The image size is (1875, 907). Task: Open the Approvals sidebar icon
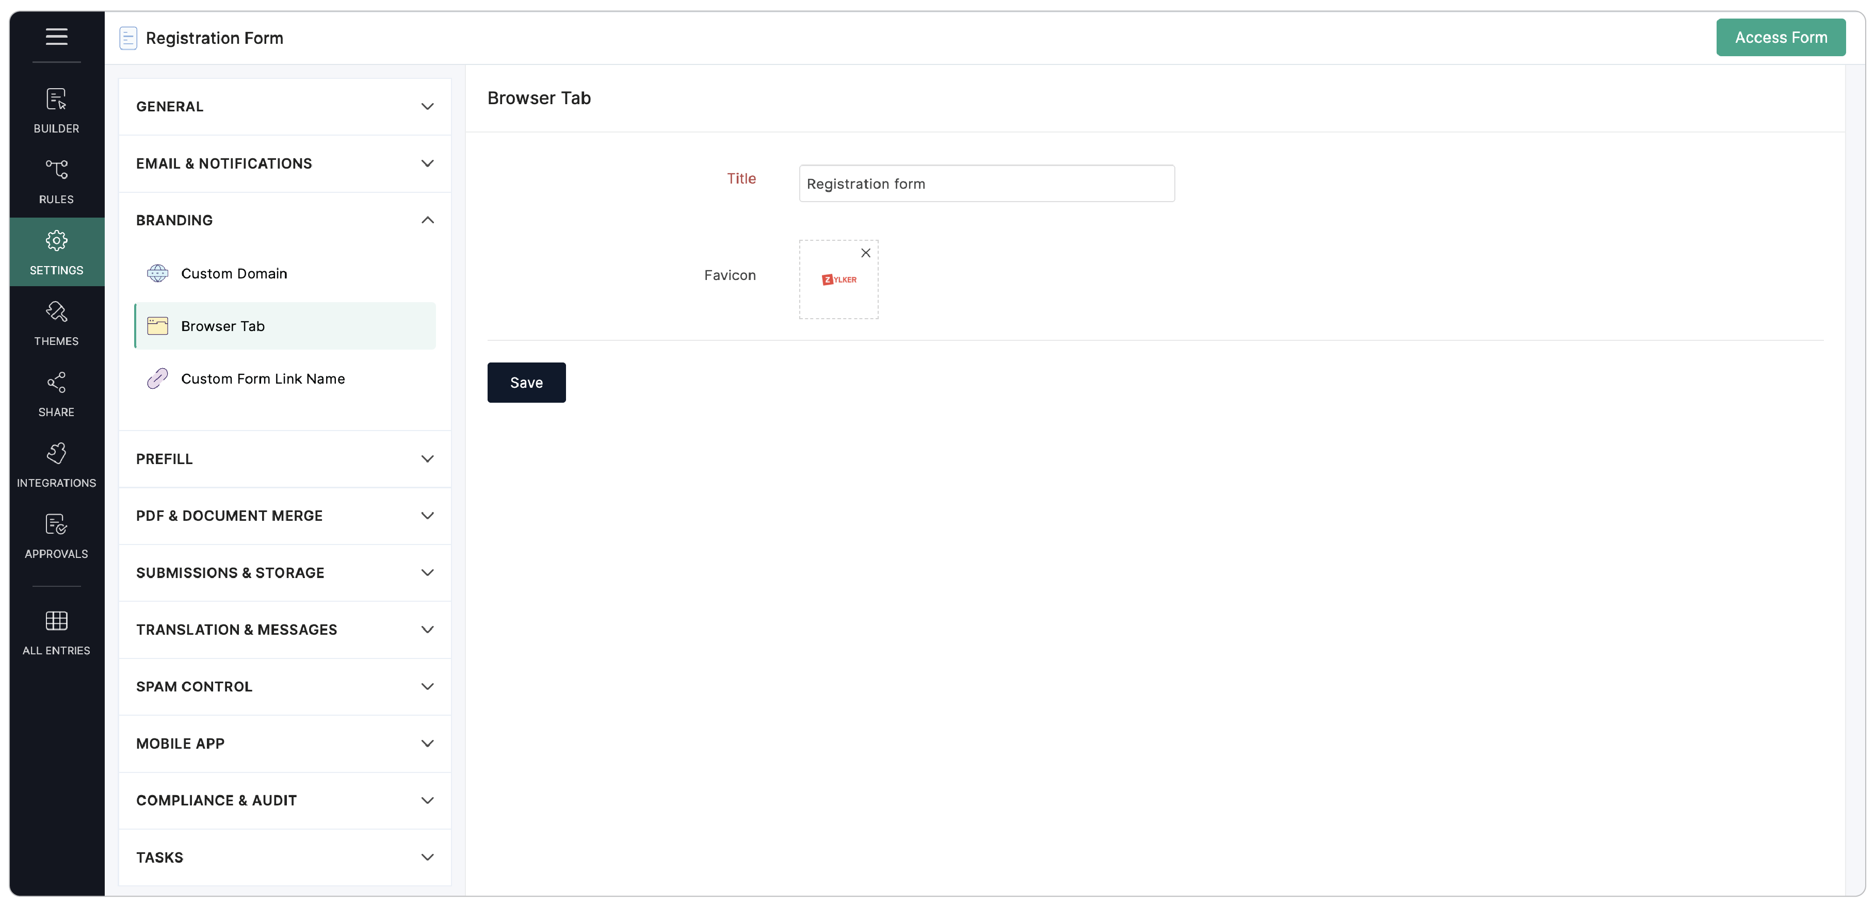(56, 536)
